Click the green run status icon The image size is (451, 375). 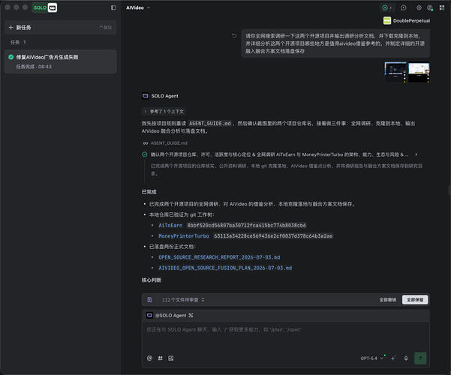click(385, 7)
